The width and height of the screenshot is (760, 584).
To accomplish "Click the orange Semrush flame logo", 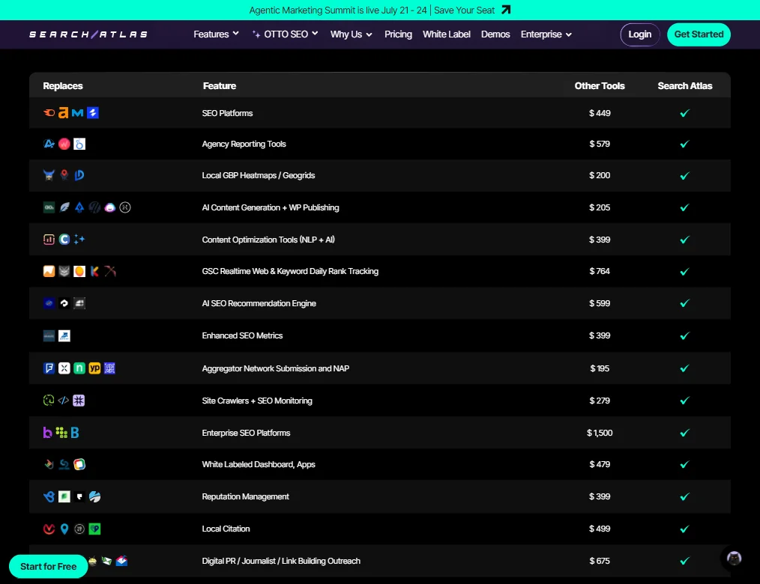I will [x=49, y=113].
